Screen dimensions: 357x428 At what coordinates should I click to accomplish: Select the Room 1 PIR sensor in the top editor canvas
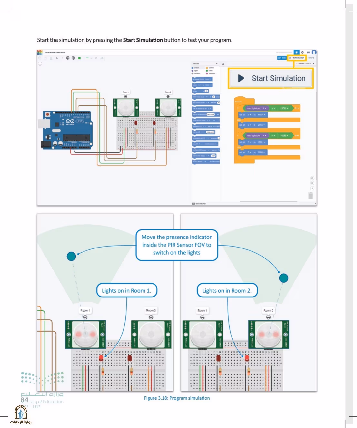(x=126, y=107)
